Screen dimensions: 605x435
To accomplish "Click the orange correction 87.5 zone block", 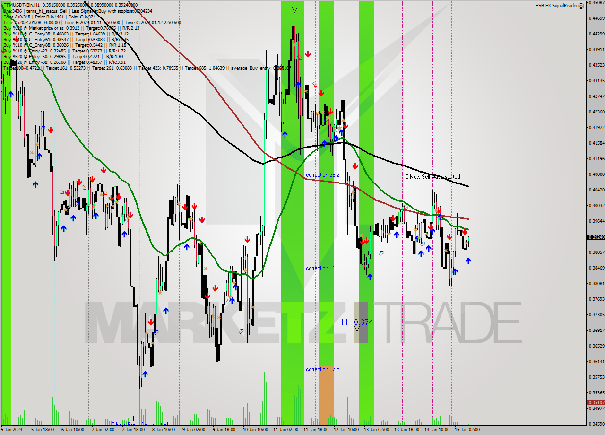I will [x=326, y=396].
